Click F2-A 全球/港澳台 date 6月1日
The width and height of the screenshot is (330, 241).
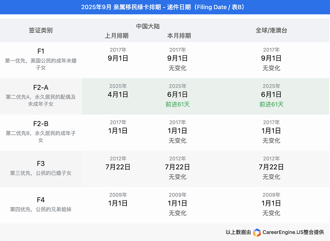coord(271,94)
